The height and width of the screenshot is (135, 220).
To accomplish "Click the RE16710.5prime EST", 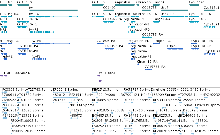I will tap(131, 113).
